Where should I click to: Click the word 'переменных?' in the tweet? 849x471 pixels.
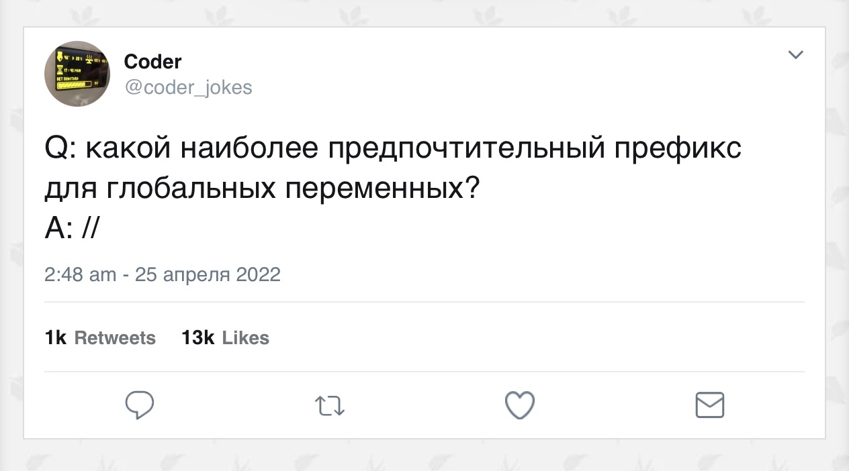pyautogui.click(x=382, y=189)
